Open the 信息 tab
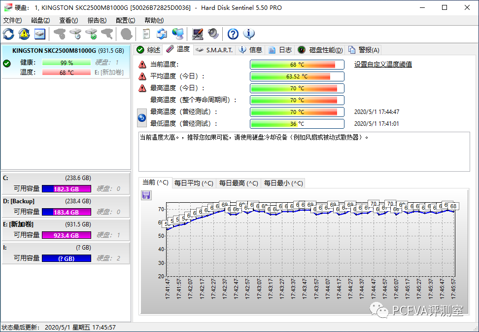Image resolution: width=479 pixels, height=332 pixels. pos(250,50)
